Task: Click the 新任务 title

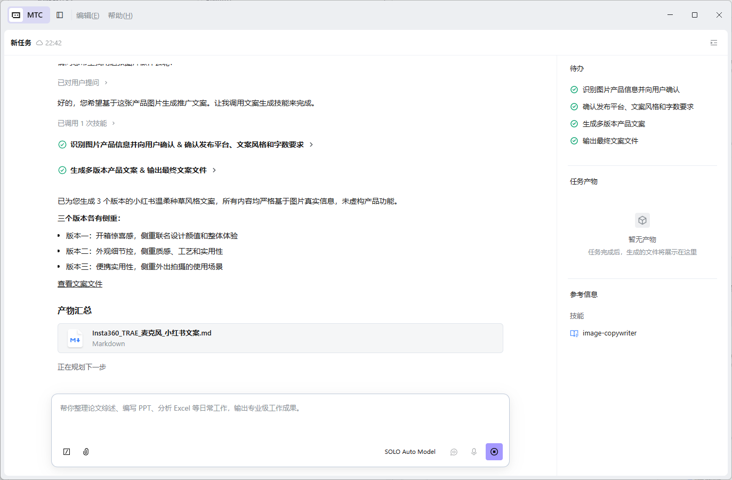Action: tap(21, 43)
